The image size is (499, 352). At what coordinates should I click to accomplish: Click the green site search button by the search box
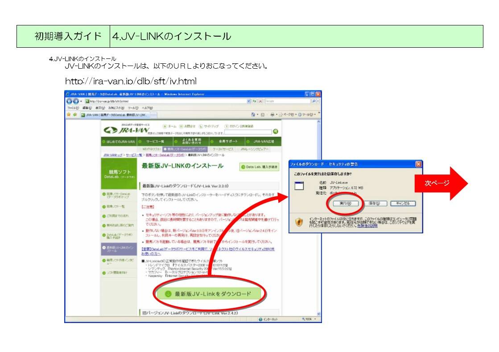276,132
